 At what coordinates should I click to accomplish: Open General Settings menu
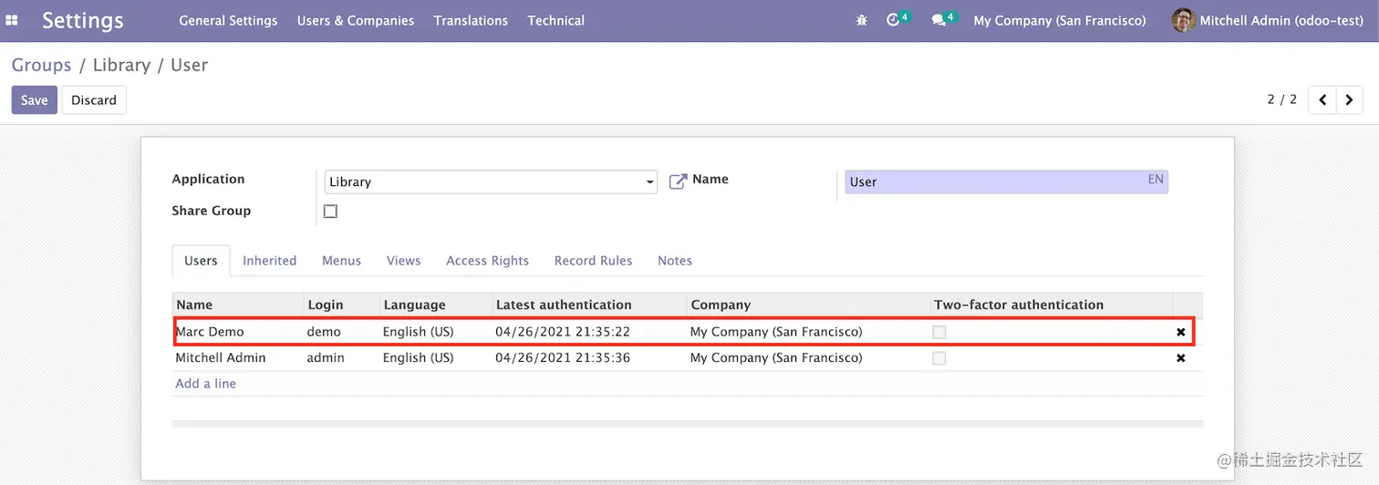pos(228,20)
